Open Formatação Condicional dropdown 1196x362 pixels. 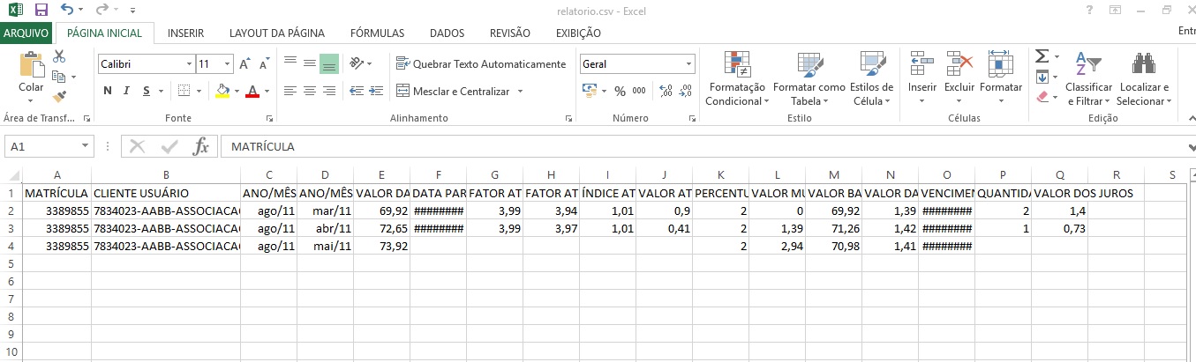737,78
